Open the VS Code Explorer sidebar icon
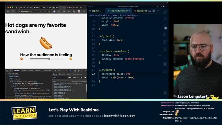The height and width of the screenshot is (125, 222). click(x=165, y=12)
